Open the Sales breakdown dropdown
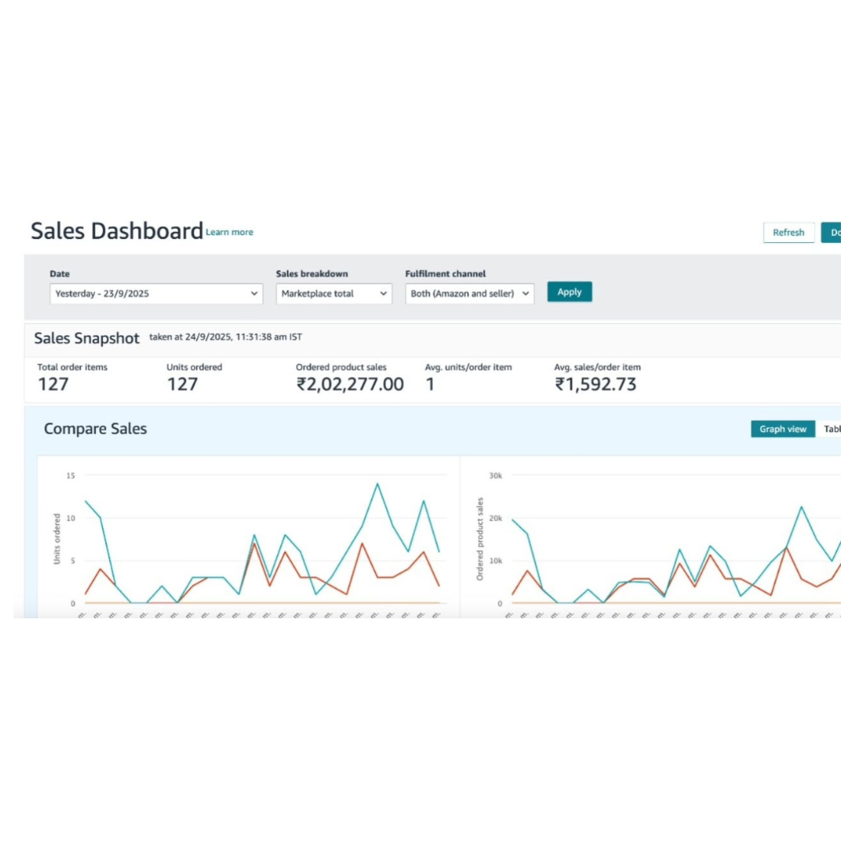This screenshot has height=841, width=841. tap(334, 294)
